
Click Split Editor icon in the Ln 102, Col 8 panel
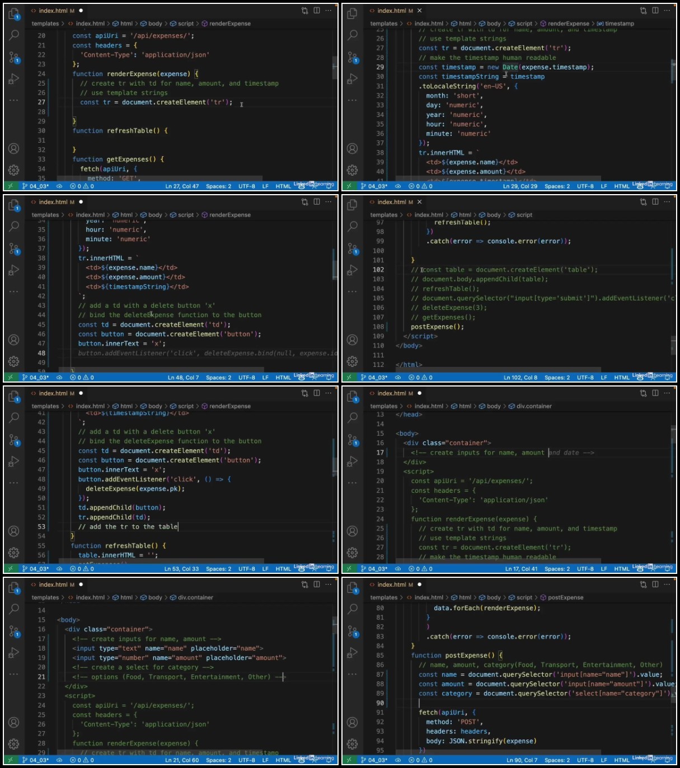click(x=655, y=202)
